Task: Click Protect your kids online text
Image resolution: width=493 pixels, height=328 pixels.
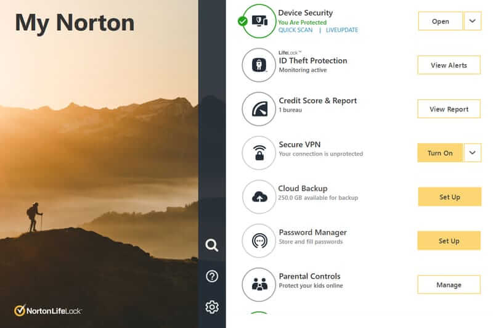Action: point(311,285)
